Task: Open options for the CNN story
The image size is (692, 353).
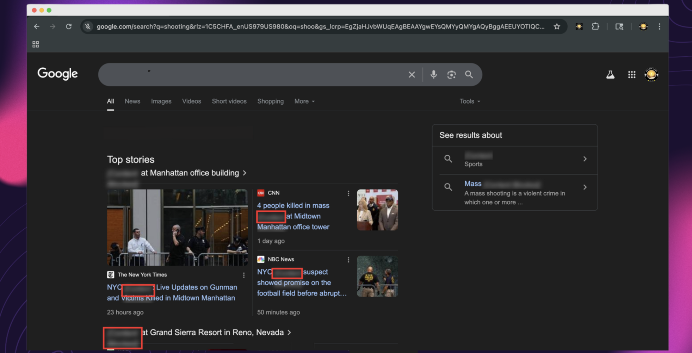Action: click(x=348, y=193)
